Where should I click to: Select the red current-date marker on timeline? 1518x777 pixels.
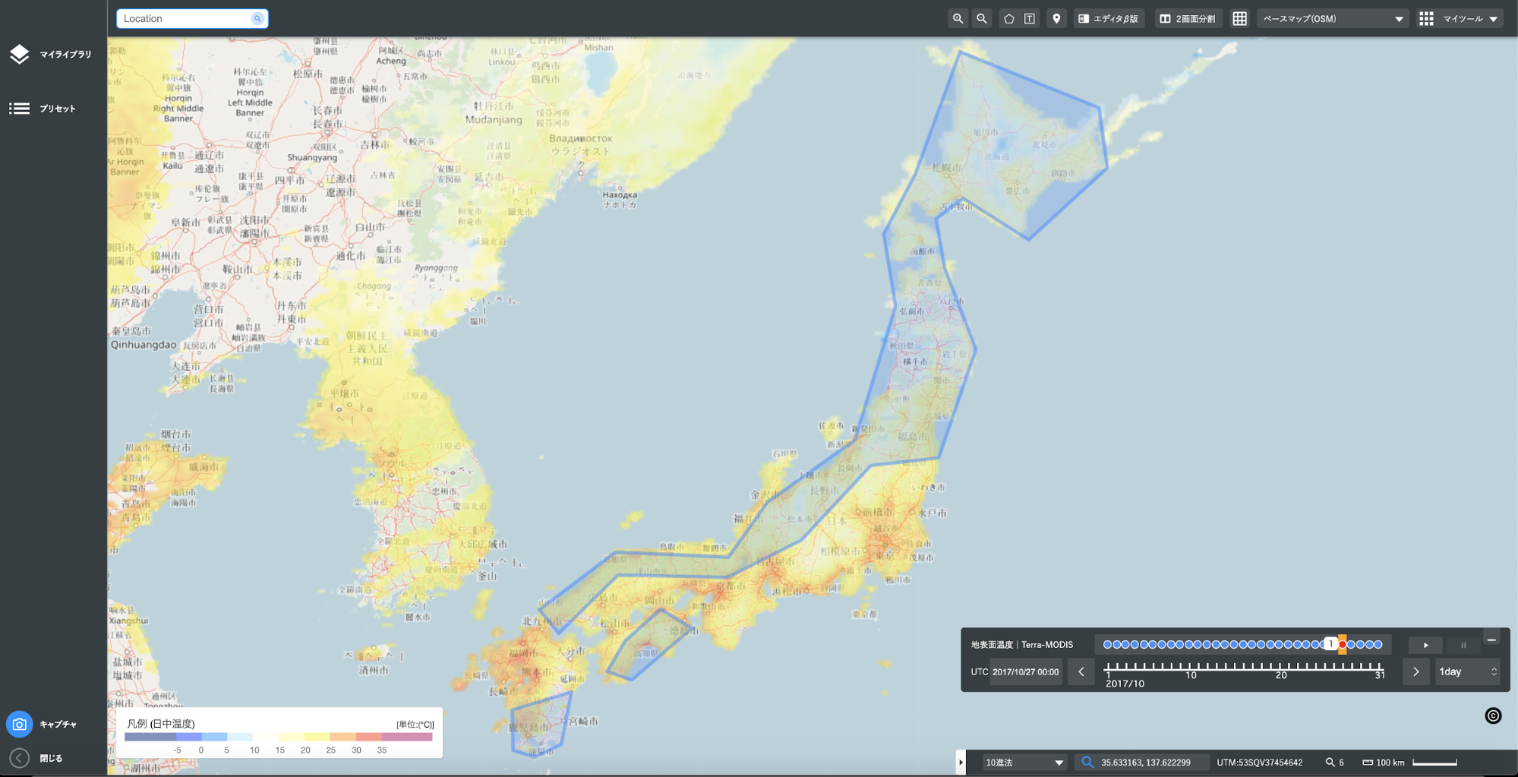coord(1343,644)
